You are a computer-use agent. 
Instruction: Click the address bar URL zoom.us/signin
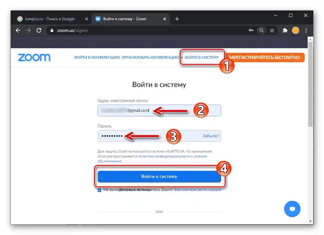pos(72,31)
